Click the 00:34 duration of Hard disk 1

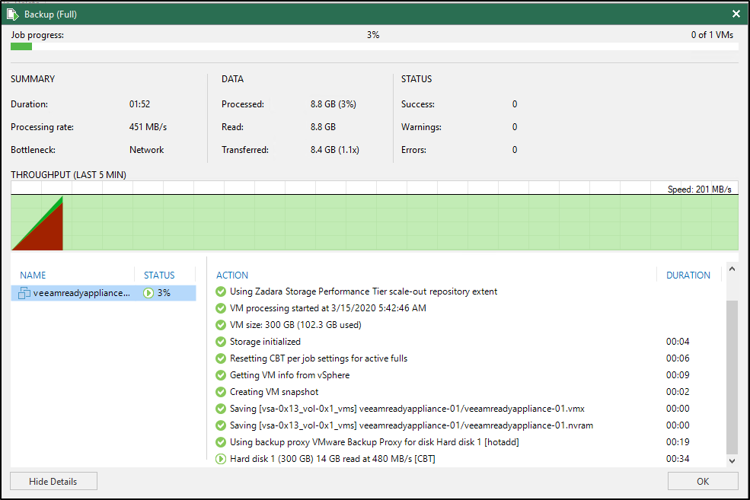coord(678,459)
